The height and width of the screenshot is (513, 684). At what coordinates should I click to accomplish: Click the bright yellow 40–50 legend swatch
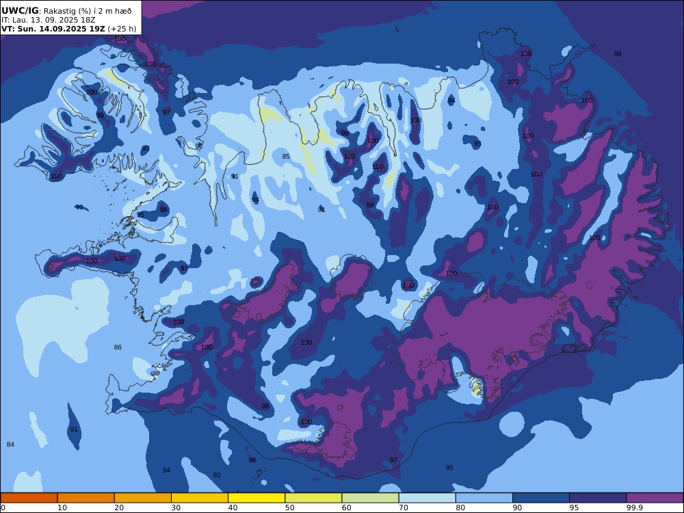click(x=256, y=498)
